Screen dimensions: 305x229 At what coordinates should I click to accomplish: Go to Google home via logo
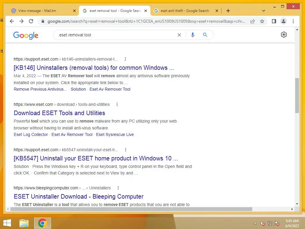26,35
